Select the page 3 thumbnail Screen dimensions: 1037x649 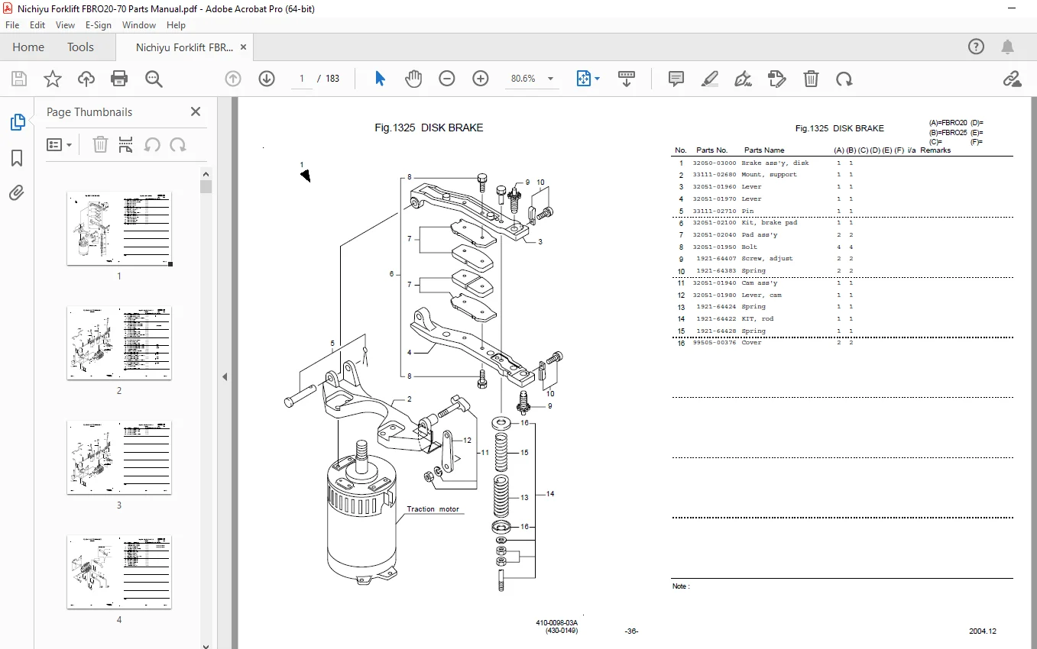click(x=119, y=457)
